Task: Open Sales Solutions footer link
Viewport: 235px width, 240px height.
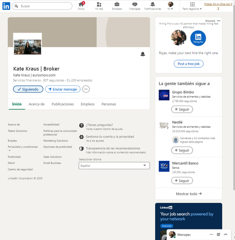Action: click(x=52, y=157)
